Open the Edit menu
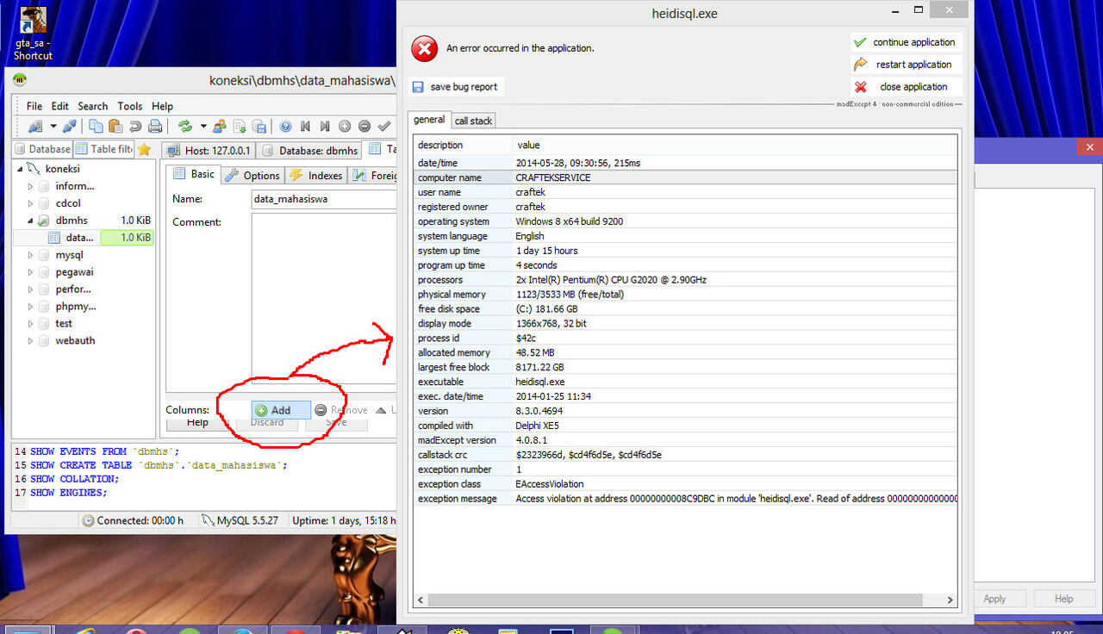Screen dimensions: 1103x634 (59, 106)
